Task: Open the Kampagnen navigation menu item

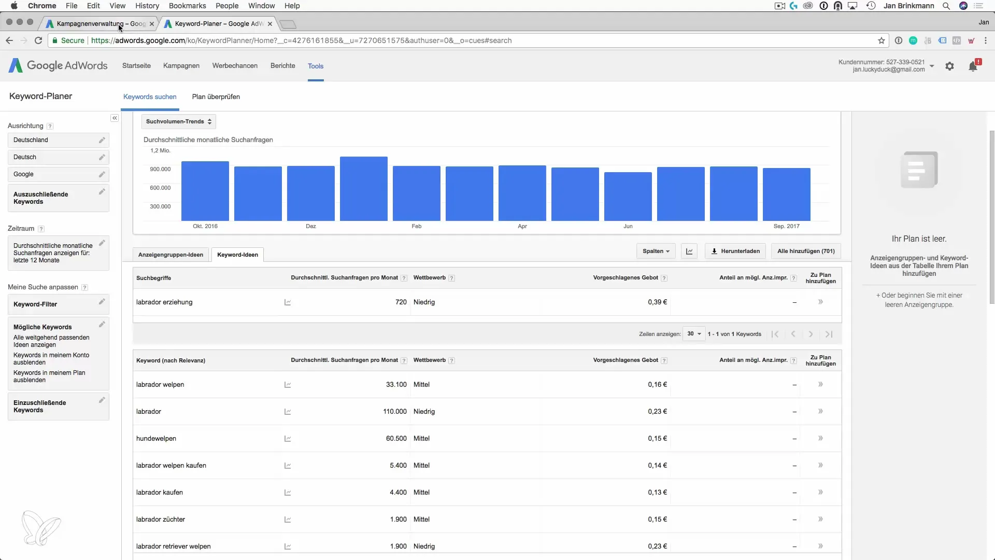Action: coord(181,66)
